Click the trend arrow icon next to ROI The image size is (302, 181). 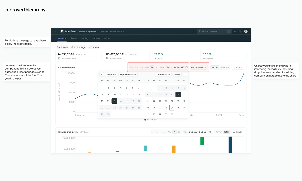click(156, 58)
